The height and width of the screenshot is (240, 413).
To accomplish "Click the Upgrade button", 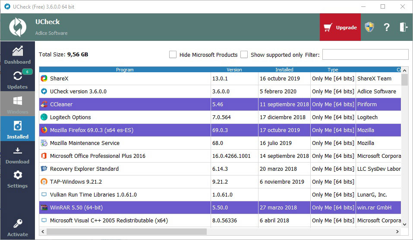I will coord(340,27).
